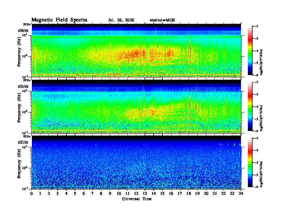The image size is (287, 222).
Task: Click the hour "12" tick label on time axis
Action: point(136,193)
